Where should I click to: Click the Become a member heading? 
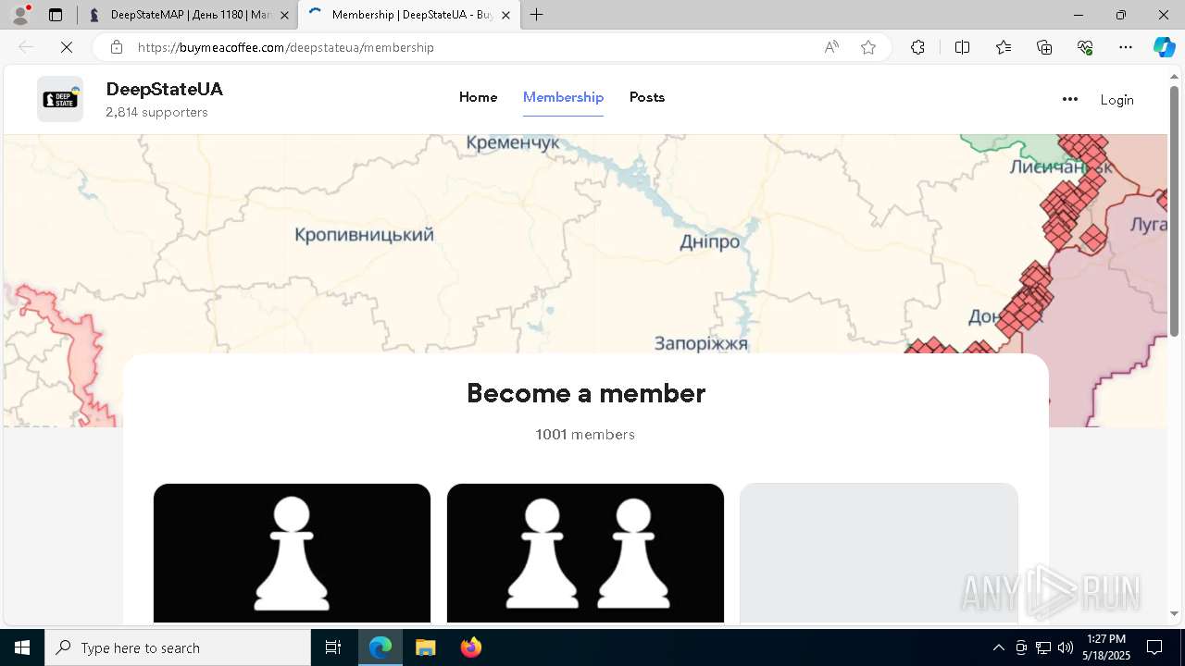point(586,393)
